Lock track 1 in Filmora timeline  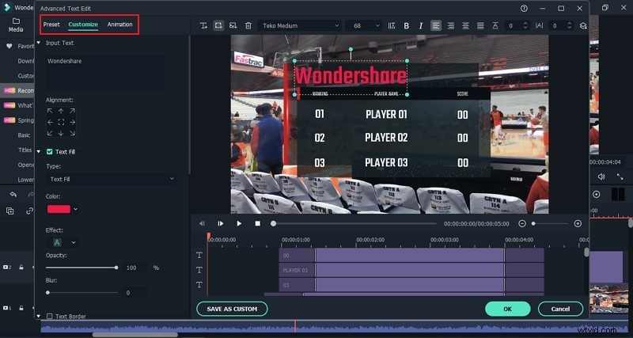click(21, 308)
